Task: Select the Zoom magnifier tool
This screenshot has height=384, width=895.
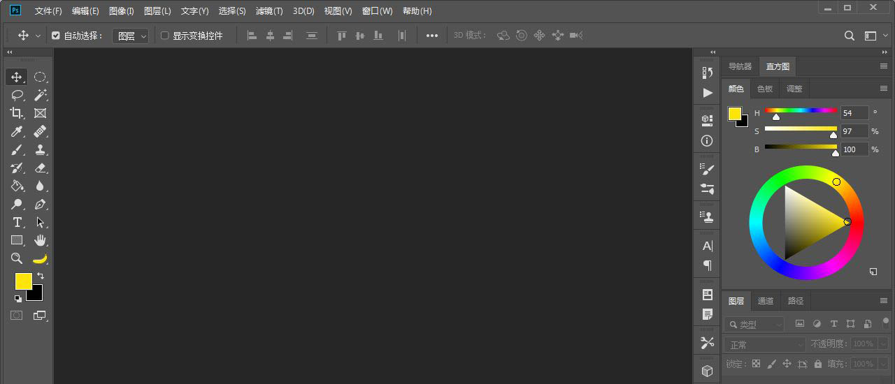Action: pyautogui.click(x=17, y=258)
